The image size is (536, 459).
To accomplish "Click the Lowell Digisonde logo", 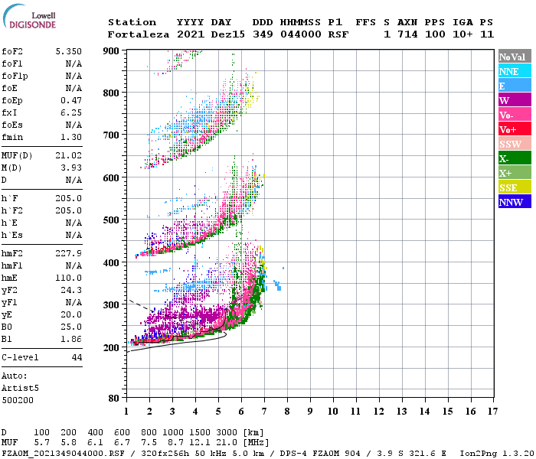I will pyautogui.click(x=29, y=16).
